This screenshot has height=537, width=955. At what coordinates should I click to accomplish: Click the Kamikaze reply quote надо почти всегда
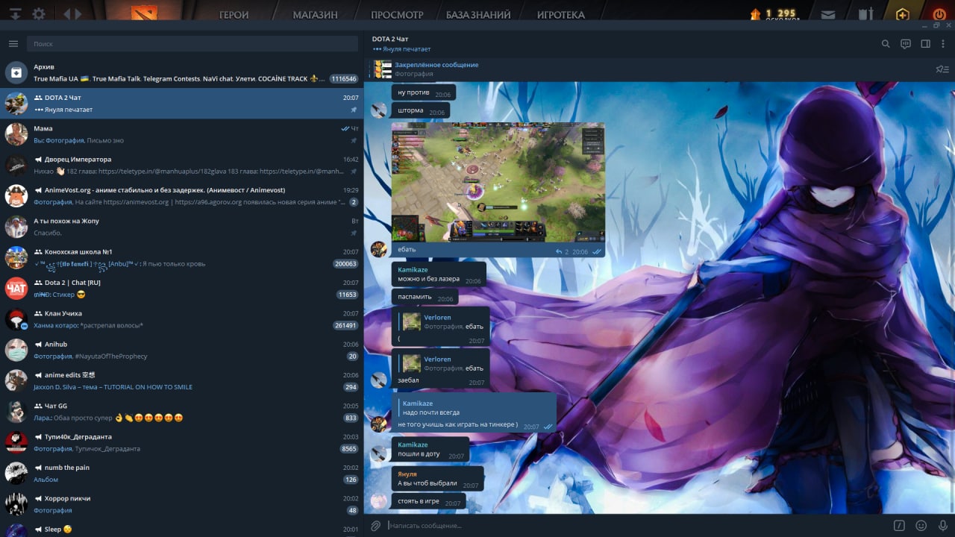click(475, 407)
